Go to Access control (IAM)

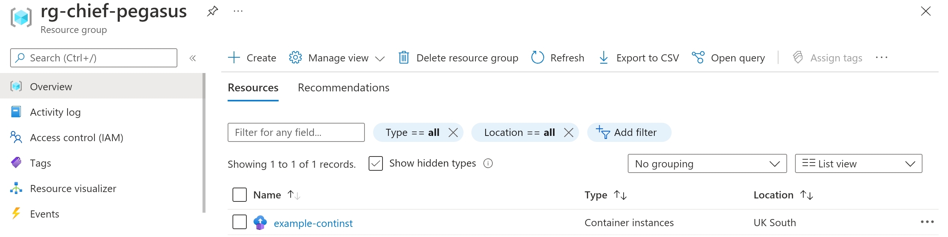pos(101,137)
